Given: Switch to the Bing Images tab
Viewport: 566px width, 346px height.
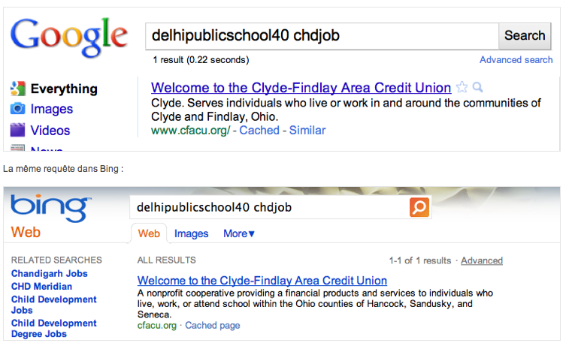Looking at the screenshot, I should click(192, 233).
